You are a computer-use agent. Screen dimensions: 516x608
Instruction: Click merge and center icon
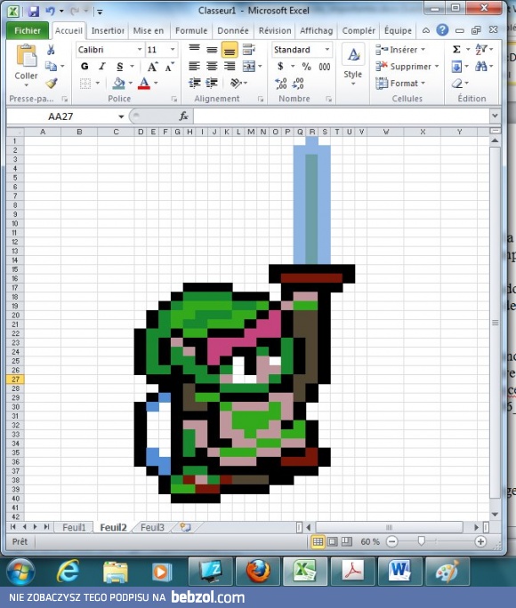tap(248, 67)
